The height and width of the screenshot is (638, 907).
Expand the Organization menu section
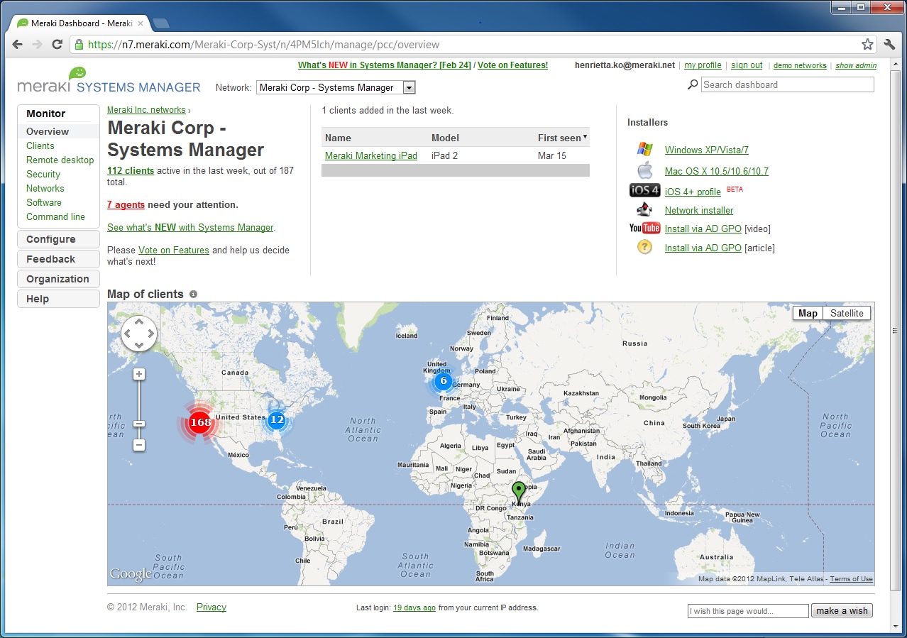click(x=58, y=279)
